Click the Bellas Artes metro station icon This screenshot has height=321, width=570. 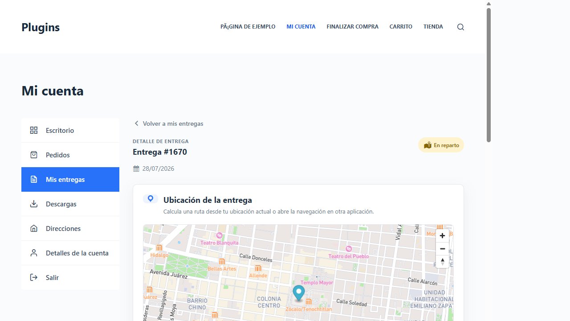pyautogui.click(x=222, y=262)
